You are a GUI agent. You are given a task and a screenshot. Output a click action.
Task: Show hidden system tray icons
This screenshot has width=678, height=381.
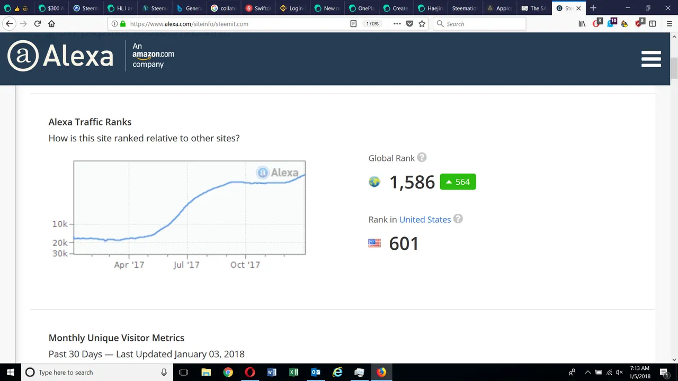(587, 372)
